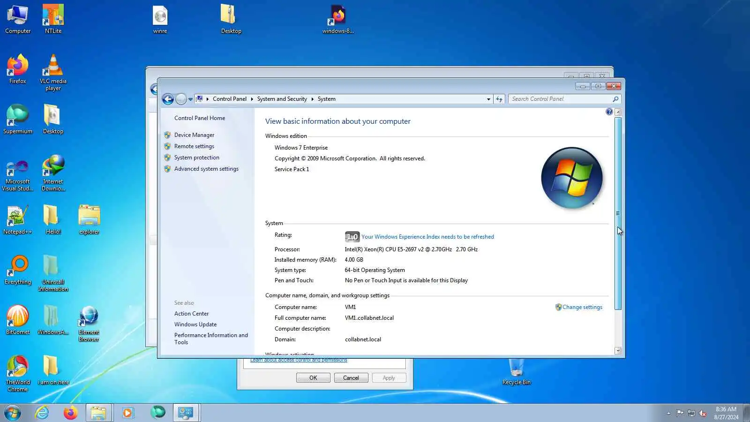Go to Control Panel Home
The width and height of the screenshot is (750, 422).
[200, 118]
